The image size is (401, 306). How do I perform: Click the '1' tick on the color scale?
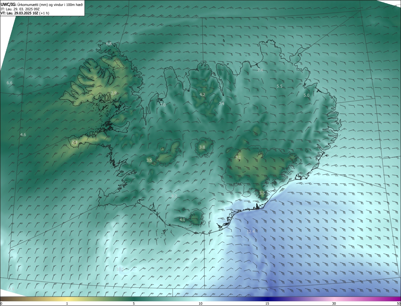pos(67,303)
